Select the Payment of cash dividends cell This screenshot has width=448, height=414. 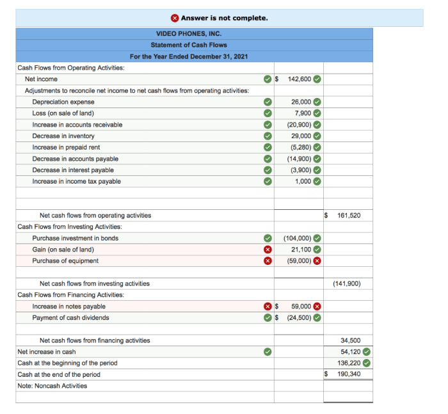[x=145, y=318]
